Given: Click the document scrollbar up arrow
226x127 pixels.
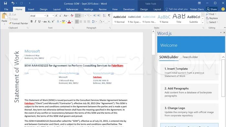Looking at the screenshot, I should click(153, 31).
